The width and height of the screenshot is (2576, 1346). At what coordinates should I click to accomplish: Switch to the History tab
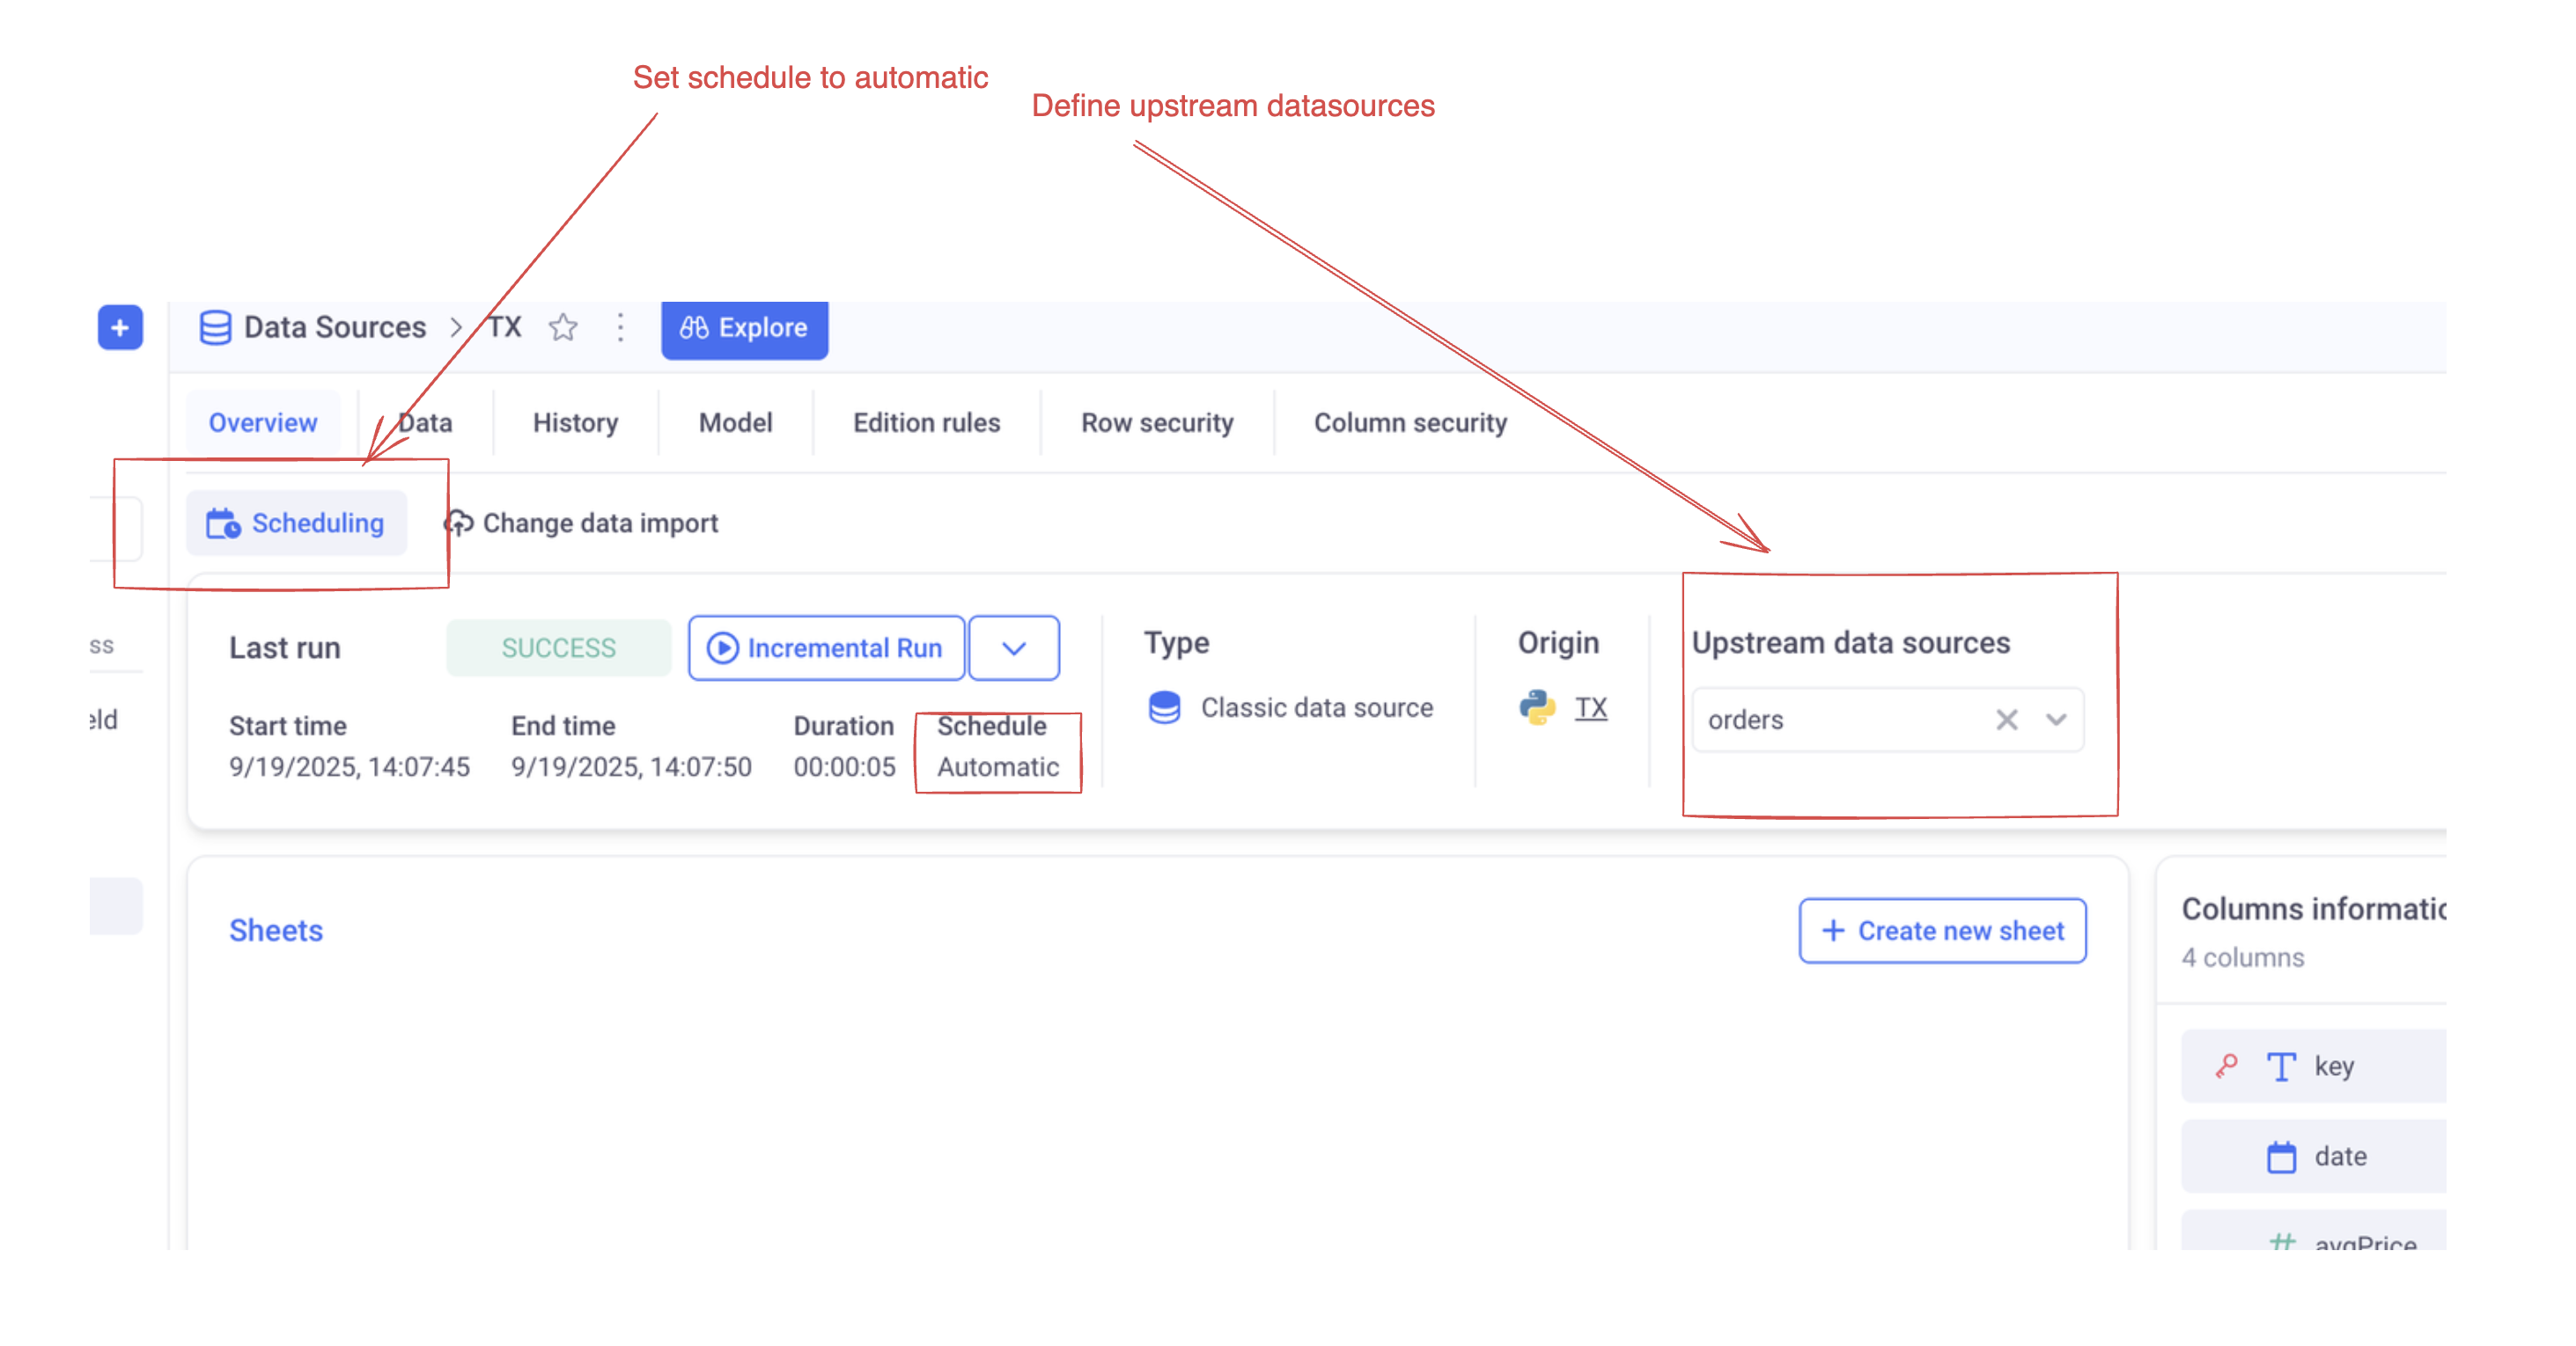point(575,422)
